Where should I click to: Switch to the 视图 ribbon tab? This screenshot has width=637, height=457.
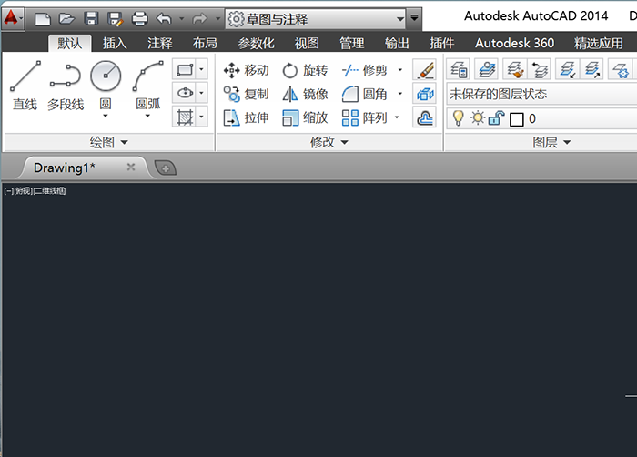(x=307, y=43)
